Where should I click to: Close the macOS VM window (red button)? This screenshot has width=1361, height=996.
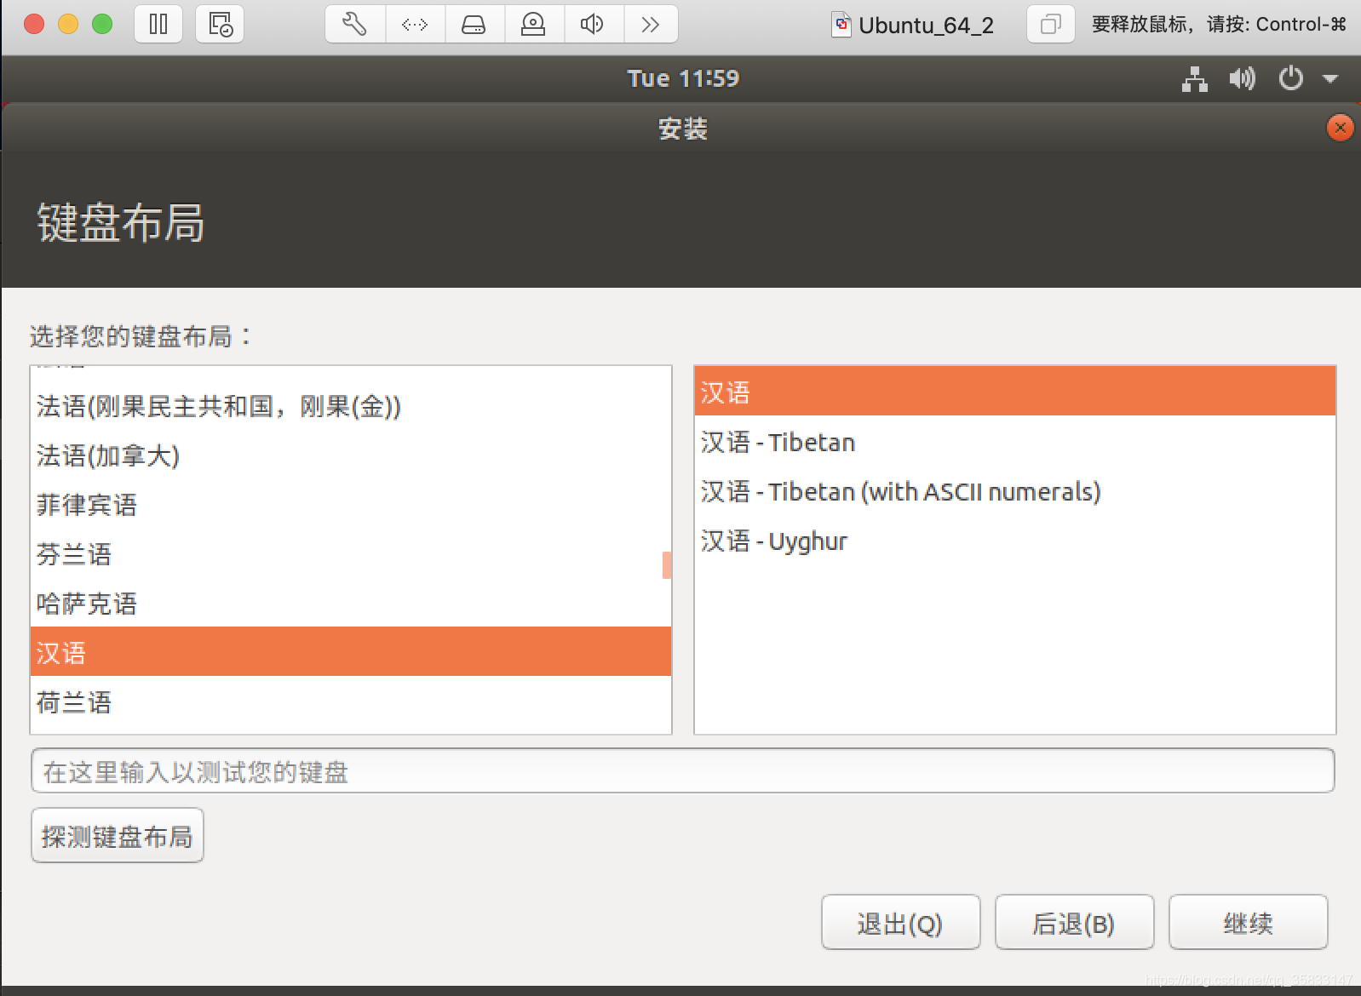pos(34,24)
